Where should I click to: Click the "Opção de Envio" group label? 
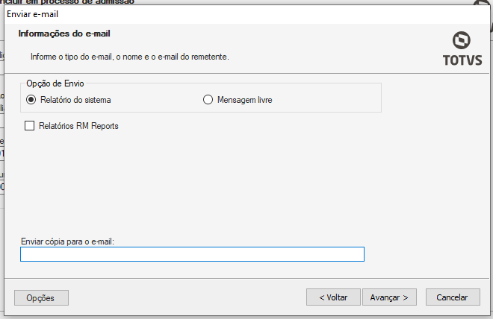[x=54, y=83]
